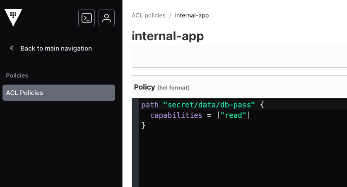Select ACL Policies in sidebar
This screenshot has width=347, height=187.
point(59,92)
